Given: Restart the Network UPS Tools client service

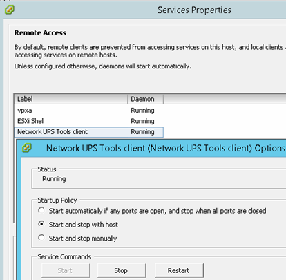Looking at the screenshot, I should click(x=179, y=270).
